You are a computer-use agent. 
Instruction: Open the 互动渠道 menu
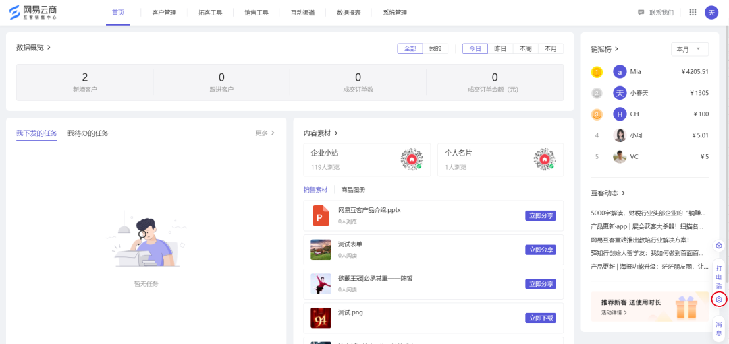click(302, 13)
